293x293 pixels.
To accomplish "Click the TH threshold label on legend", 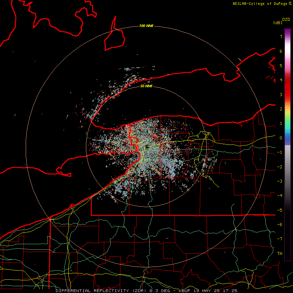I will click(x=280, y=254).
